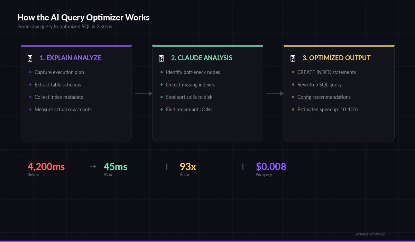Click the $0.008 per-query cost figure

[x=271, y=167]
